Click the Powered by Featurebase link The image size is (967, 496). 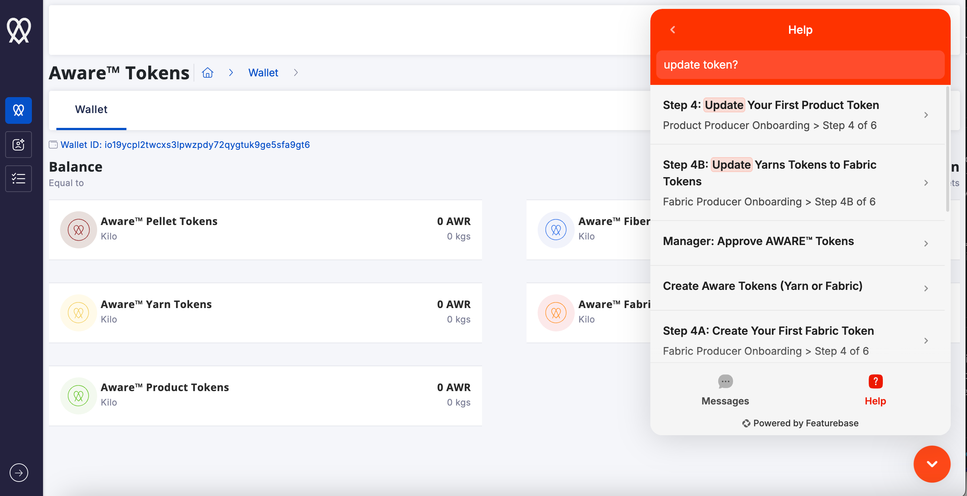coord(800,423)
